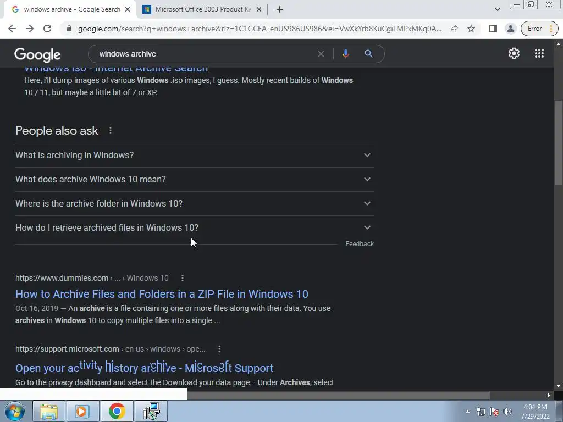Click the Google logo
563x422 pixels.
click(37, 54)
